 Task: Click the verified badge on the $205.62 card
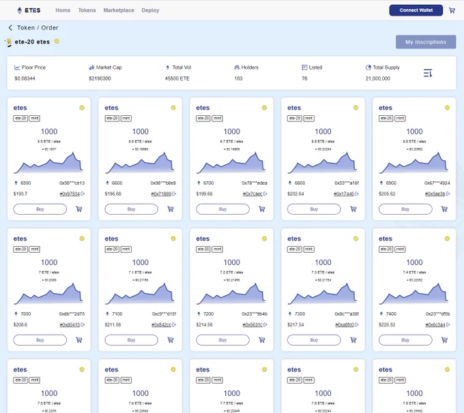click(x=447, y=108)
